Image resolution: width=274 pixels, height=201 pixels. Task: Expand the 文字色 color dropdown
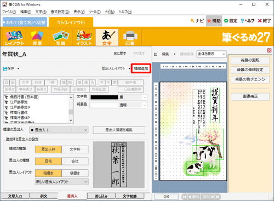[x=145, y=97]
